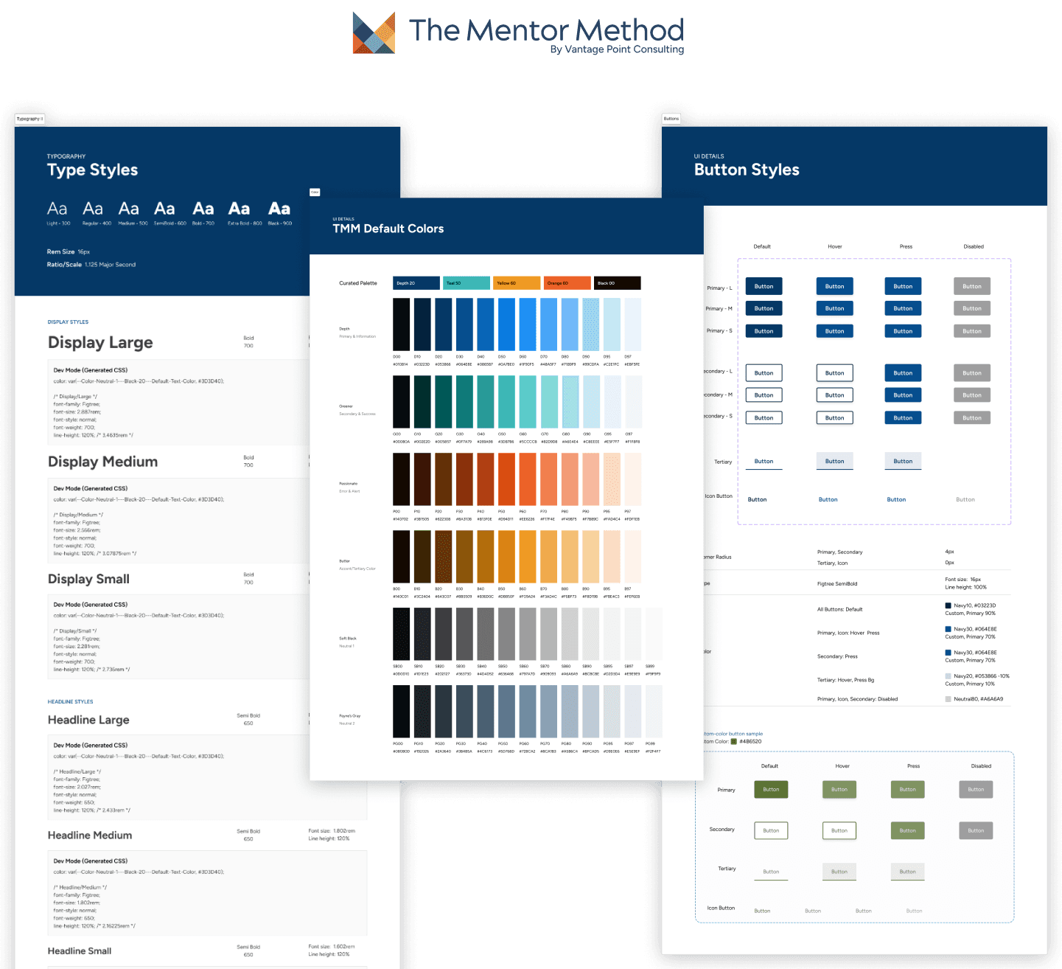This screenshot has width=1062, height=969.
Task: Click the SemiBold - 600 Aa type sample
Action: click(x=164, y=209)
